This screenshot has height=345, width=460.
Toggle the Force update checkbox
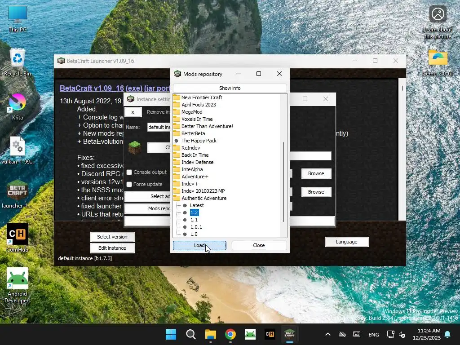click(x=129, y=184)
